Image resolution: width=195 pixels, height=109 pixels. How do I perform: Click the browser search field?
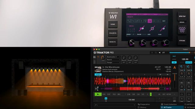[115, 105]
